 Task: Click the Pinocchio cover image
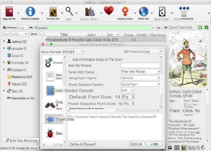coord(188,60)
